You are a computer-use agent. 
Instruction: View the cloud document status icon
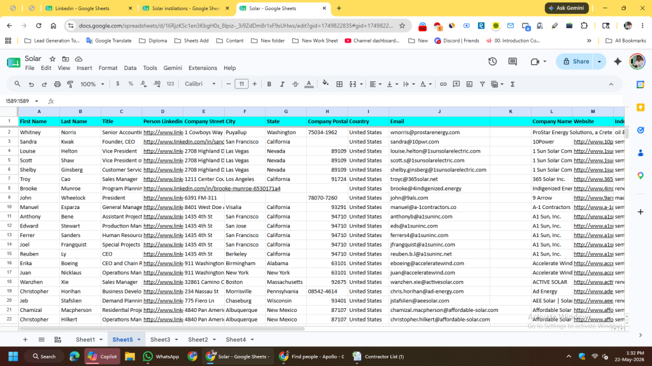[x=78, y=59]
